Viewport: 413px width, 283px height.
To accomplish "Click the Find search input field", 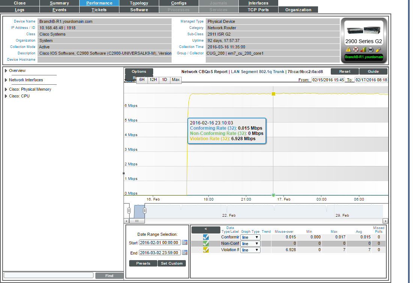I will tap(48, 276).
